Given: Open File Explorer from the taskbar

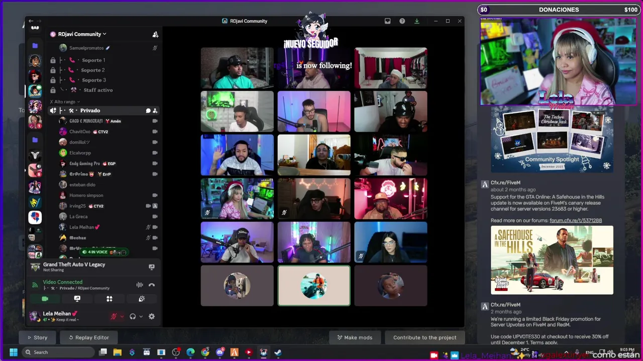Looking at the screenshot, I should pos(117,352).
